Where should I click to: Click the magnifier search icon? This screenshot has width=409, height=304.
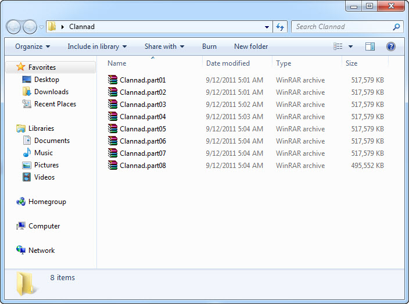pos(396,27)
